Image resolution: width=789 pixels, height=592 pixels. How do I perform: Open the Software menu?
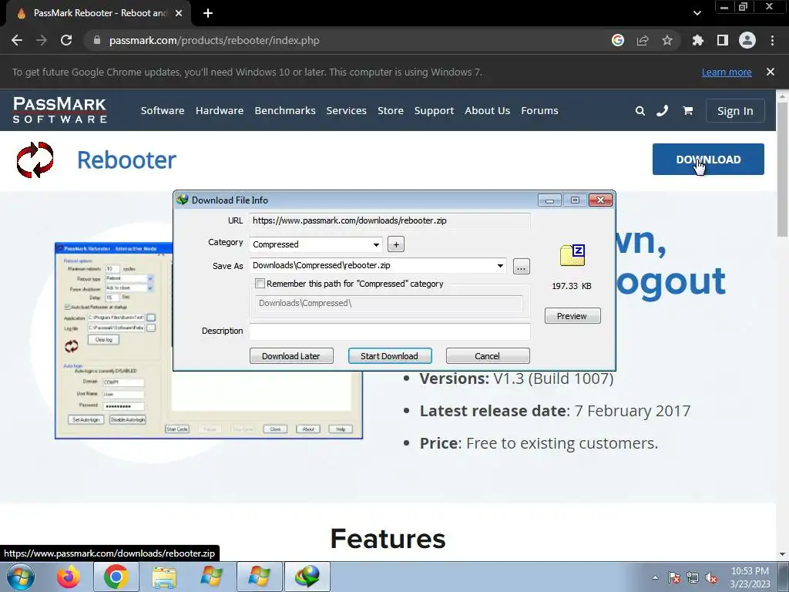coord(163,110)
